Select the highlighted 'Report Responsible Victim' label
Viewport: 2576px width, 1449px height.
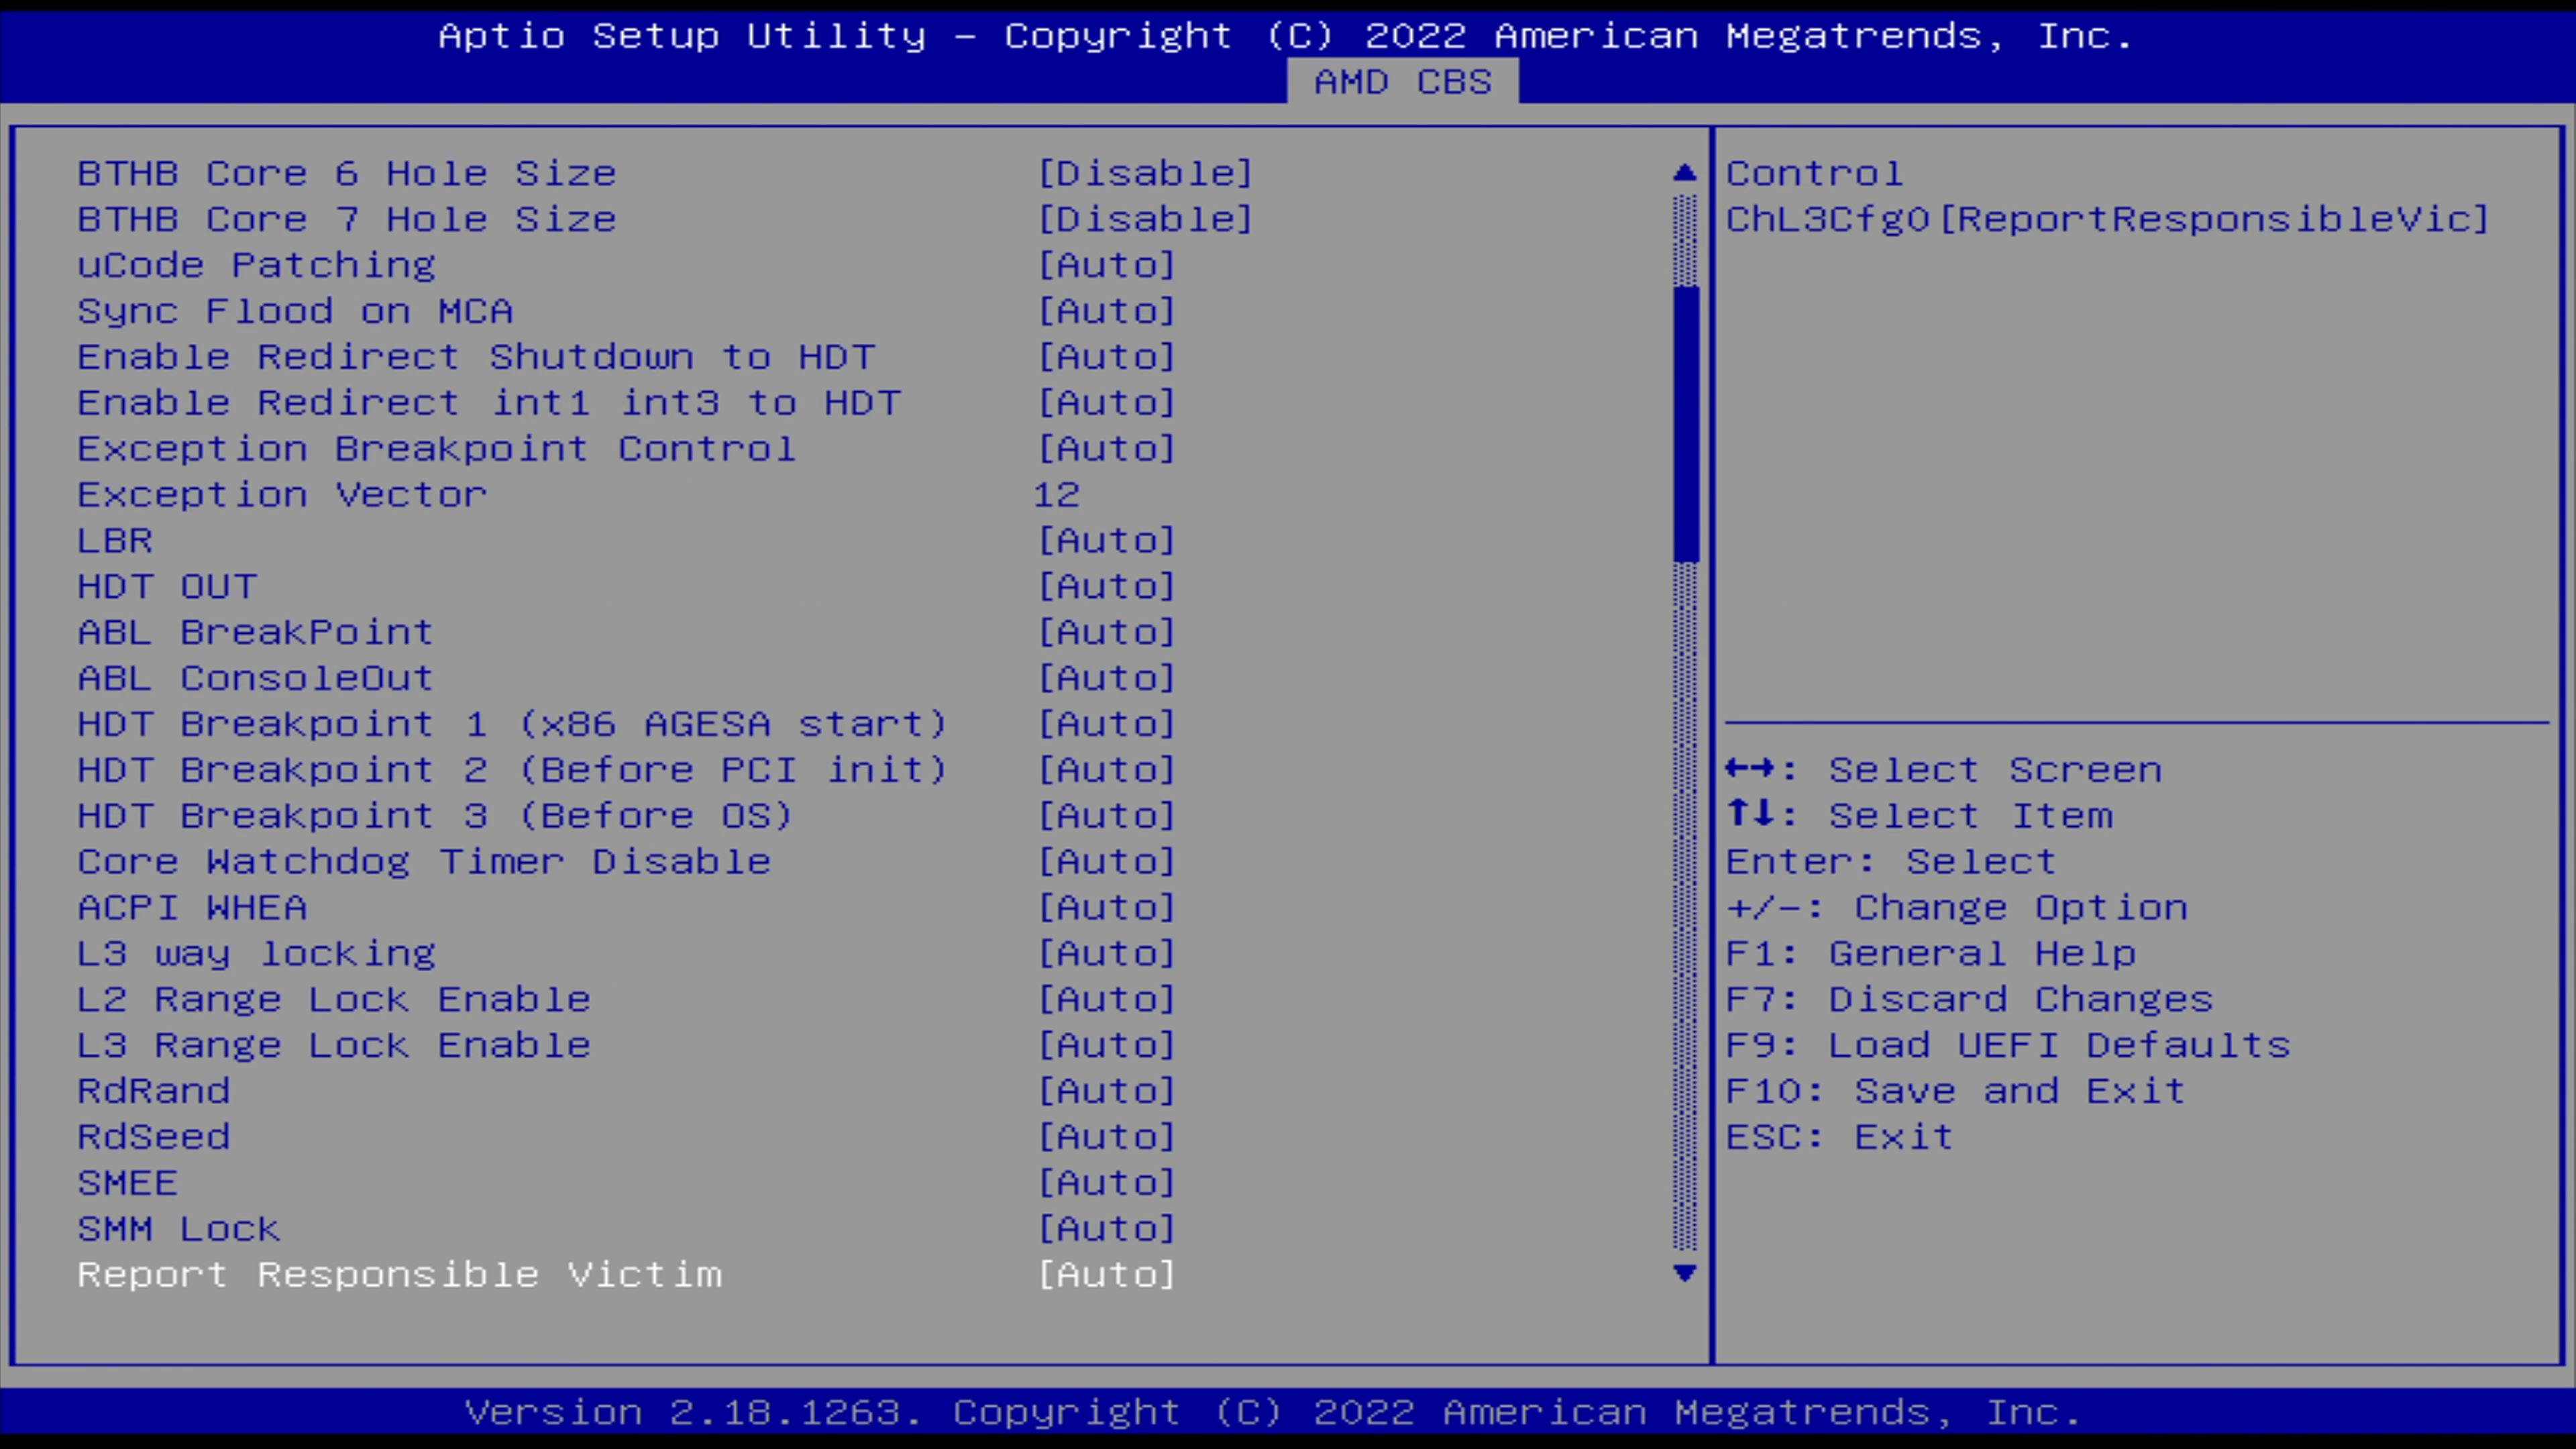pyautogui.click(x=399, y=1275)
